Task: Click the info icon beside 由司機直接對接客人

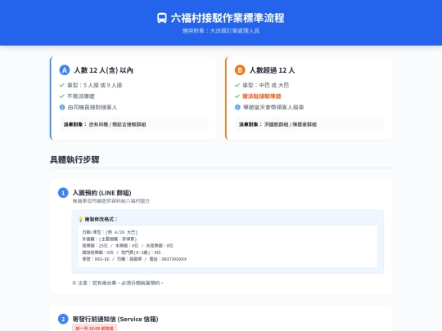Action: click(62, 107)
